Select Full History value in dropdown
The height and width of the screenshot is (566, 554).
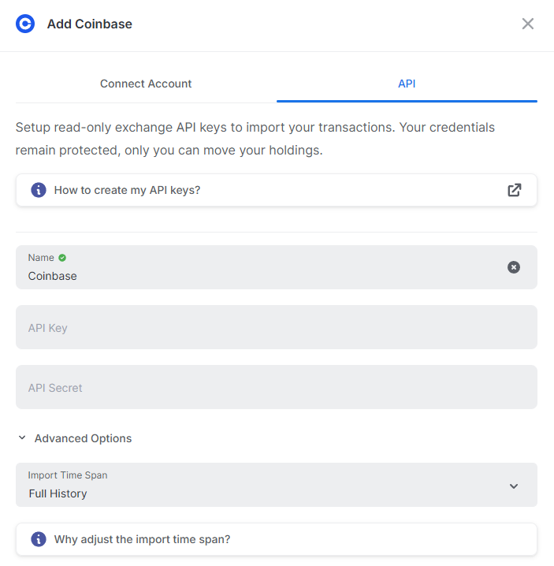point(58,493)
